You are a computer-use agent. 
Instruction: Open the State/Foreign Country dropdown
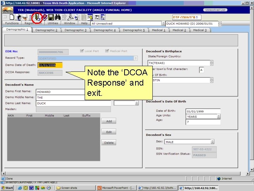(212, 63)
